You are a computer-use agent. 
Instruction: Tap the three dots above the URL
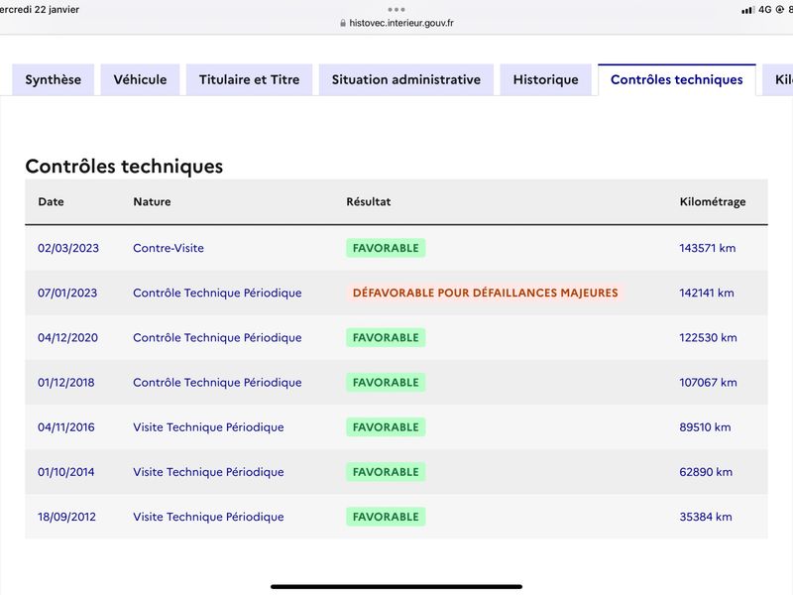396,10
